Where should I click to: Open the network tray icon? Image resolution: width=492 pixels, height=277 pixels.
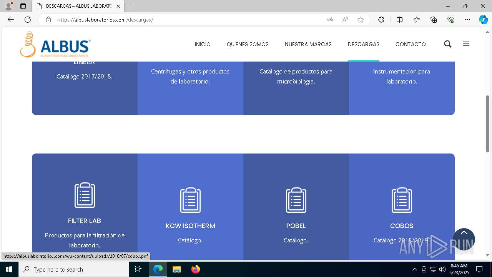click(x=433, y=269)
